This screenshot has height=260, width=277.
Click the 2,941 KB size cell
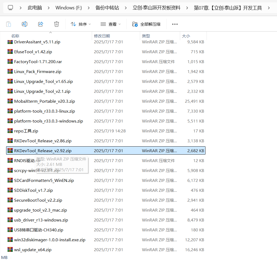[x=196, y=200]
